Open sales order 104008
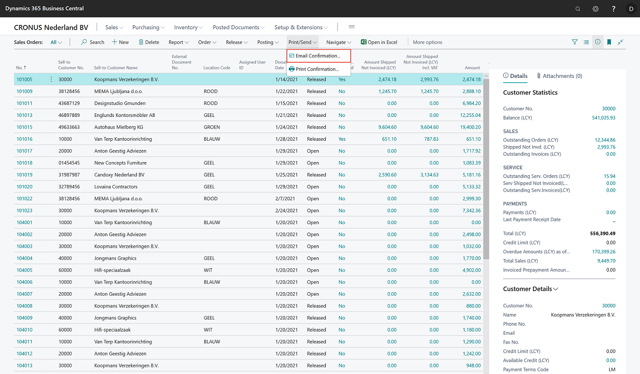Viewport: 640px width, 374px height. [24, 306]
